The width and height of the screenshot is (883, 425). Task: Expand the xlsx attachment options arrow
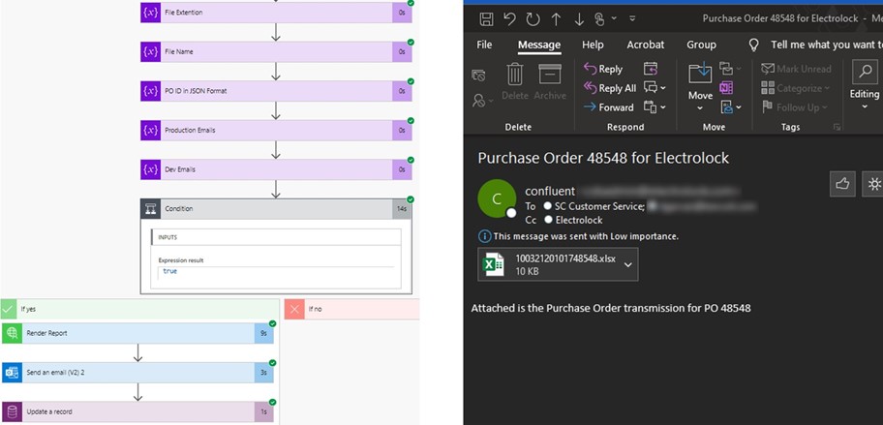pos(628,264)
